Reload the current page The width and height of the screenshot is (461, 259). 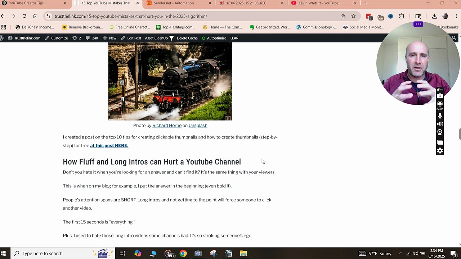24,16
